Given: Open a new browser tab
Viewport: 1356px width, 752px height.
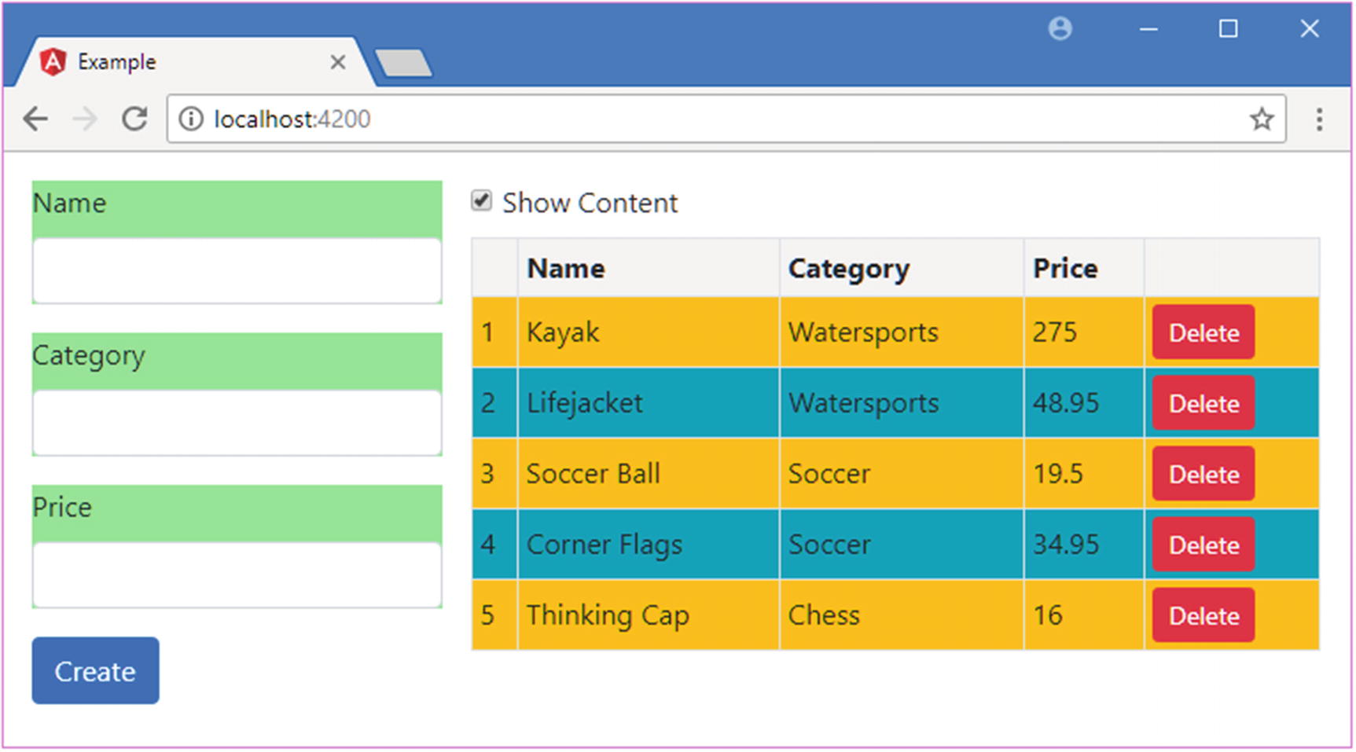Looking at the screenshot, I should point(403,64).
